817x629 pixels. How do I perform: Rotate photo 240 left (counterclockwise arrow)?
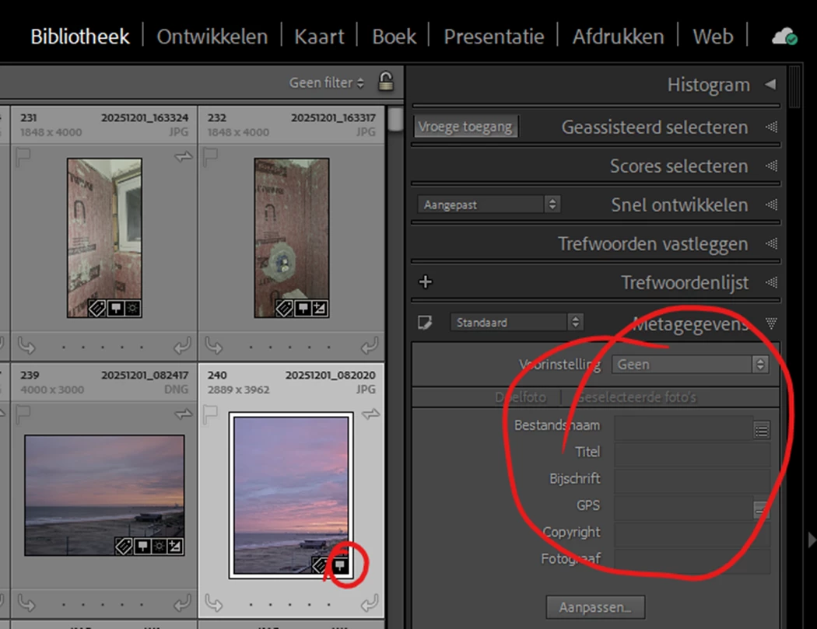click(214, 603)
